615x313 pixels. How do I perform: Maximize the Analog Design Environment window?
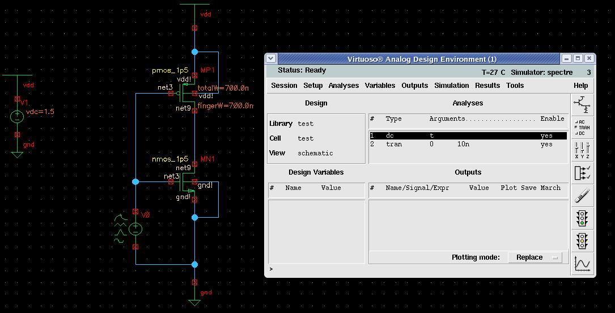point(578,58)
